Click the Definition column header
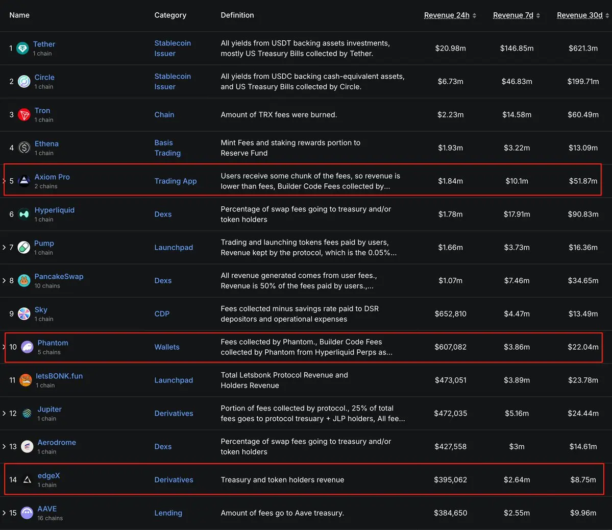Viewport: 612px width, 530px height. tap(237, 15)
